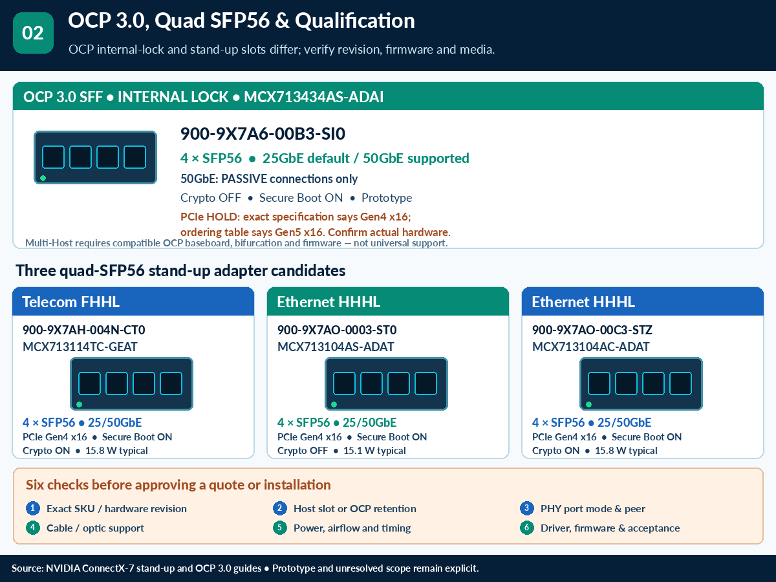
Task: Click numbered badge 1 beside Exact SKU
Action: (x=33, y=508)
